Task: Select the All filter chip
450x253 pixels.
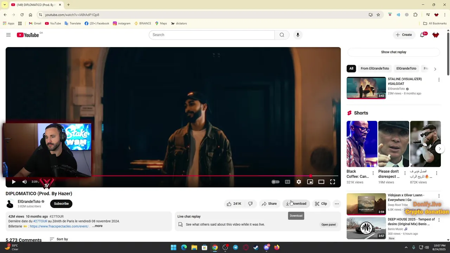Action: click(x=351, y=69)
